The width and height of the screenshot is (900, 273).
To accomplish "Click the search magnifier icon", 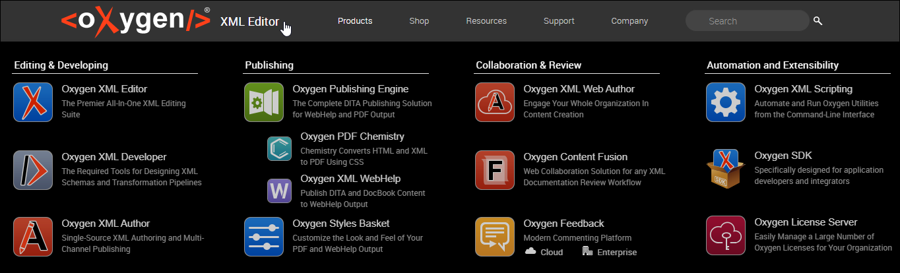I will click(x=818, y=21).
